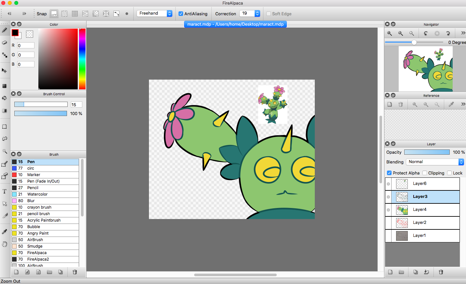The height and width of the screenshot is (284, 466).
Task: Switch to the maract.mdp document tab
Action: (x=235, y=24)
